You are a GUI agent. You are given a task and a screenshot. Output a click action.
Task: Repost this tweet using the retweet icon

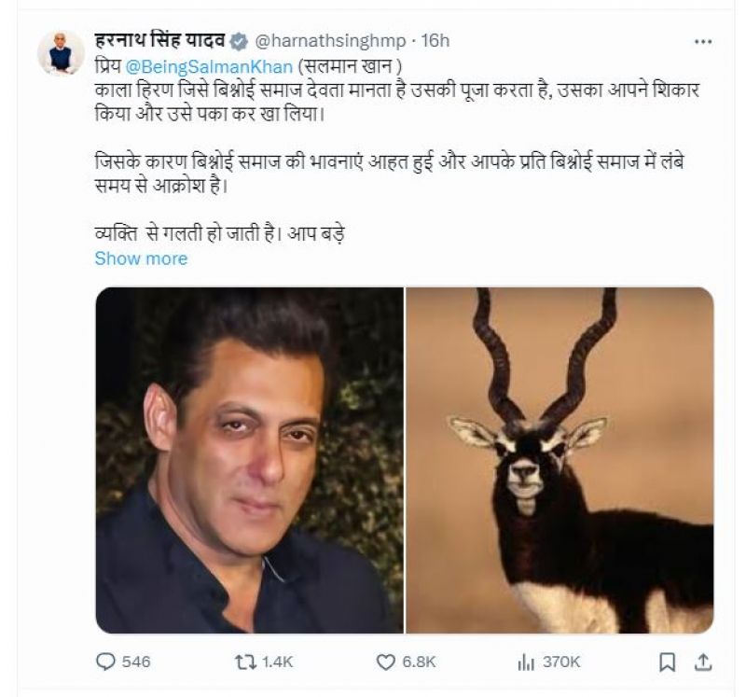pyautogui.click(x=244, y=662)
